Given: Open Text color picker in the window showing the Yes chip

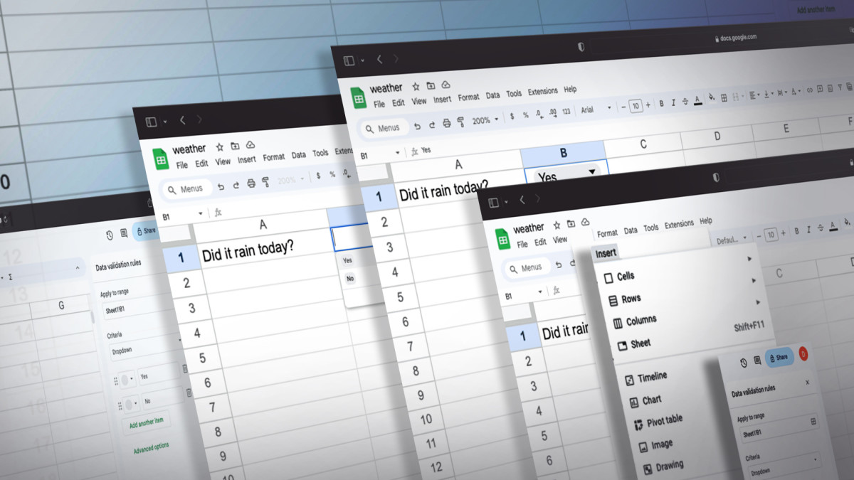Looking at the screenshot, I should tap(697, 100).
